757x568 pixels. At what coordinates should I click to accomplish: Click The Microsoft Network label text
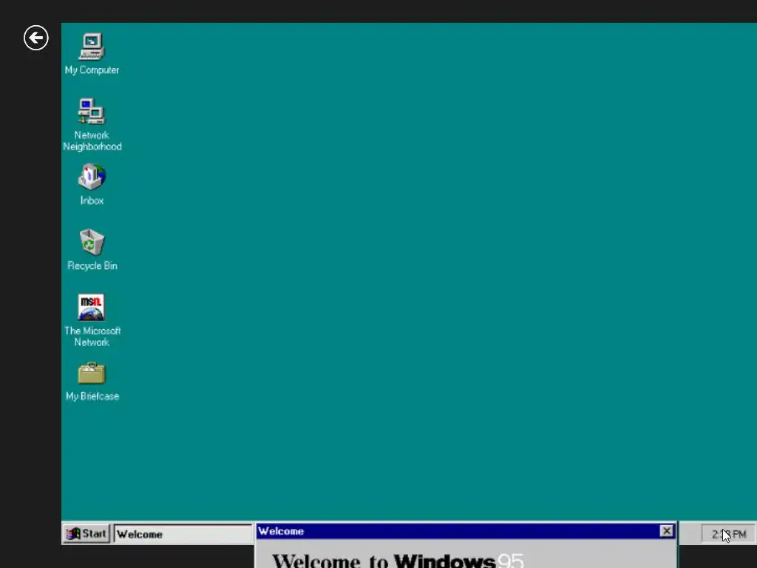pyautogui.click(x=92, y=337)
